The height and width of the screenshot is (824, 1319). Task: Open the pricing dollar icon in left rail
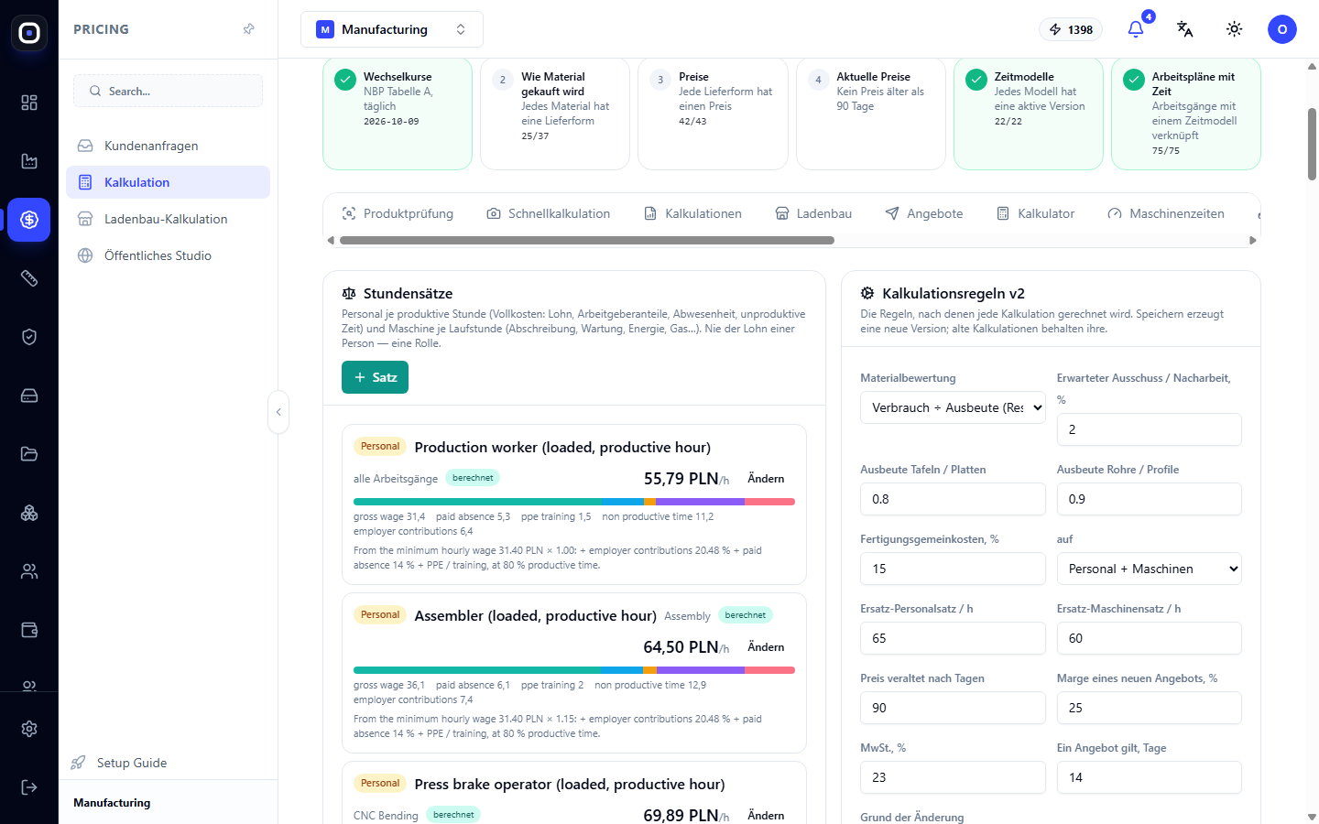[x=29, y=220]
